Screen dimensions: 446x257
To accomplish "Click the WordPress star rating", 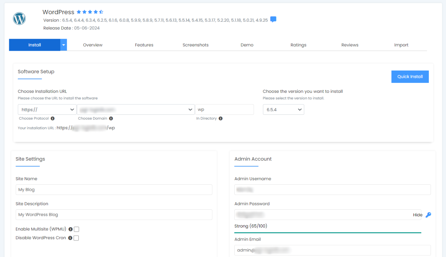I will [x=90, y=12].
